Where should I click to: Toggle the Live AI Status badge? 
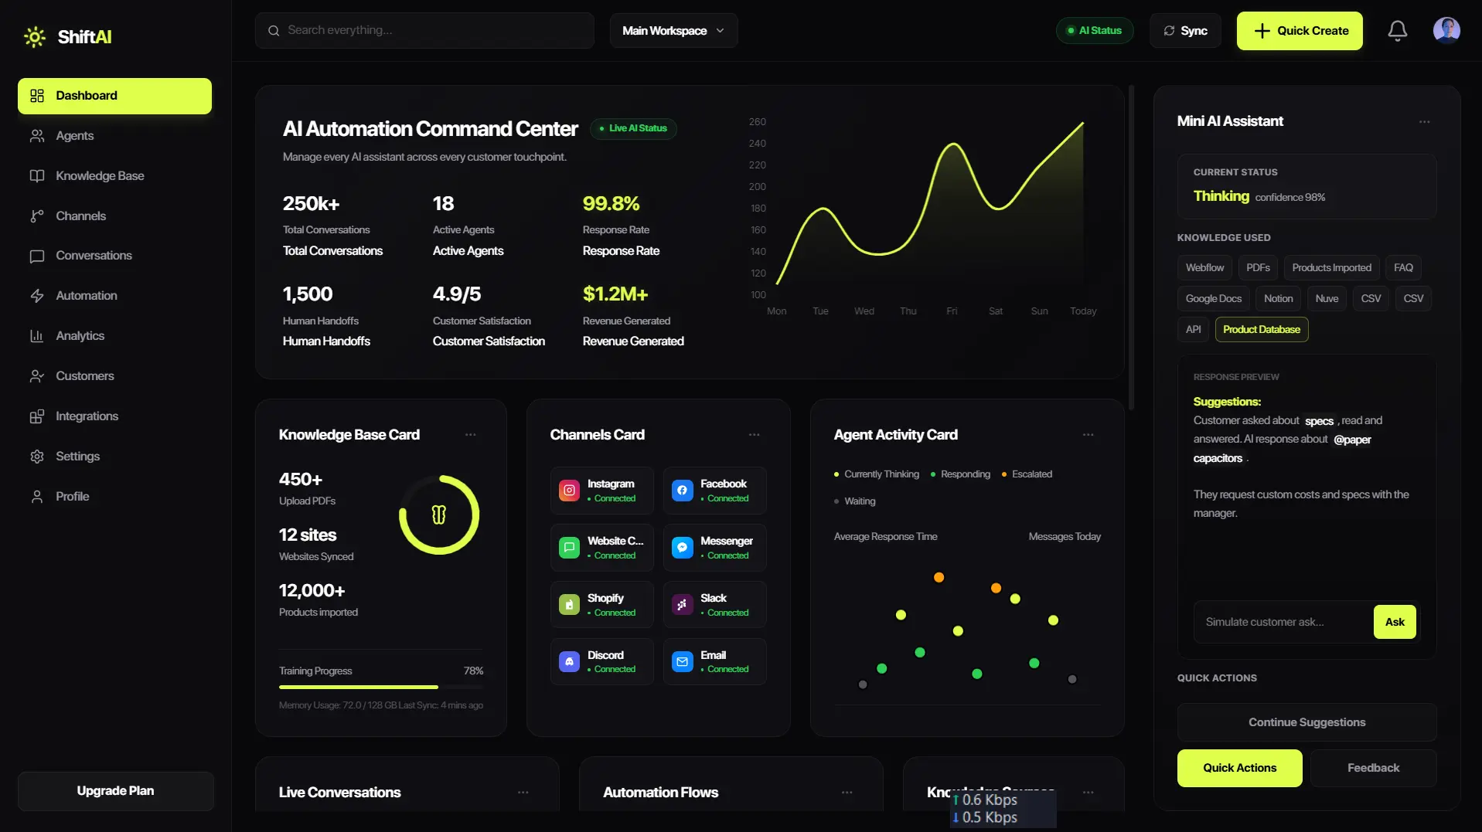(633, 128)
